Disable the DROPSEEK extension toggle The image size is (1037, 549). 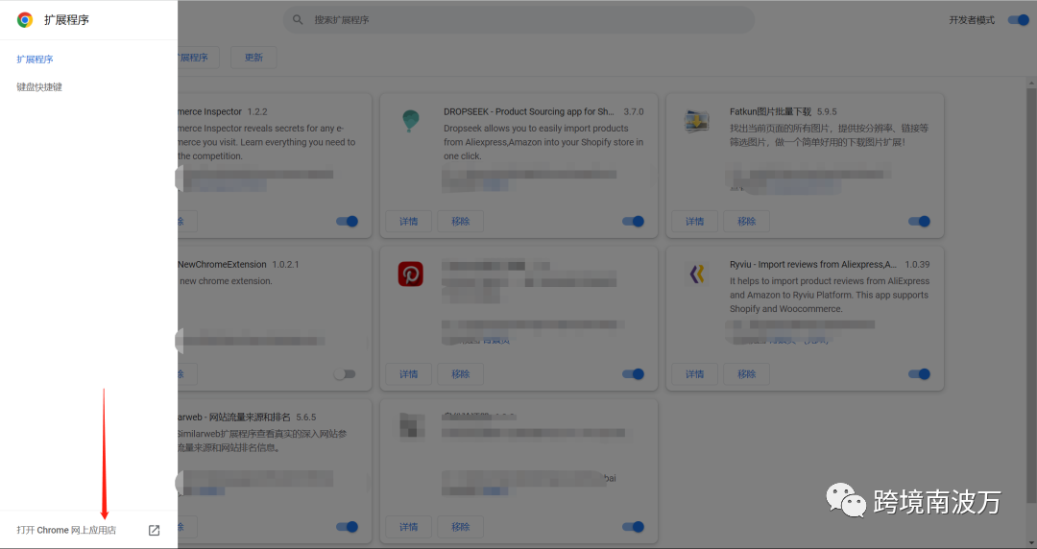click(x=633, y=221)
